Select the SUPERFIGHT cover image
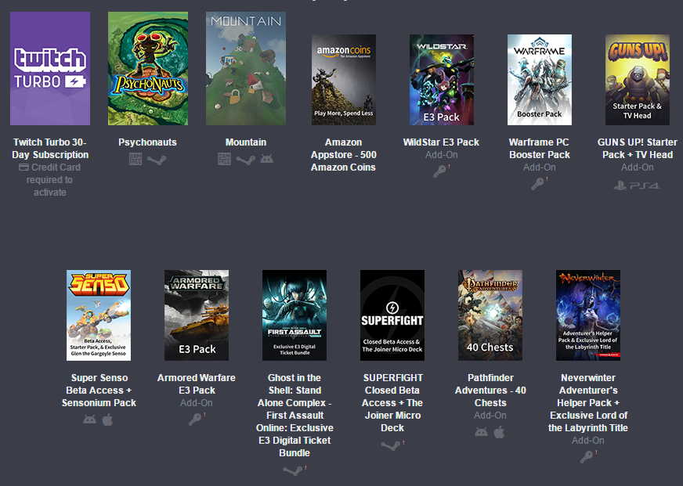This screenshot has height=486, width=683. coord(392,315)
